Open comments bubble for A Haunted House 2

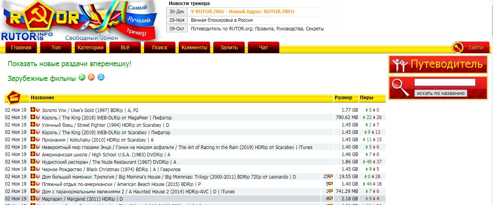pyautogui.click(x=330, y=192)
